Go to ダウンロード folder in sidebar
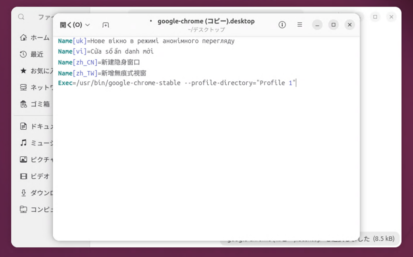413x257 pixels. [36, 193]
